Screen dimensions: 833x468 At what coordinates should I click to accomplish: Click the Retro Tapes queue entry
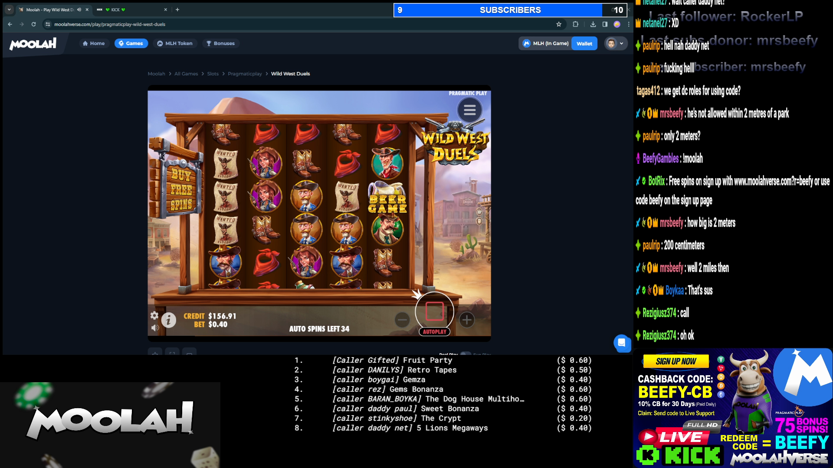click(443, 370)
